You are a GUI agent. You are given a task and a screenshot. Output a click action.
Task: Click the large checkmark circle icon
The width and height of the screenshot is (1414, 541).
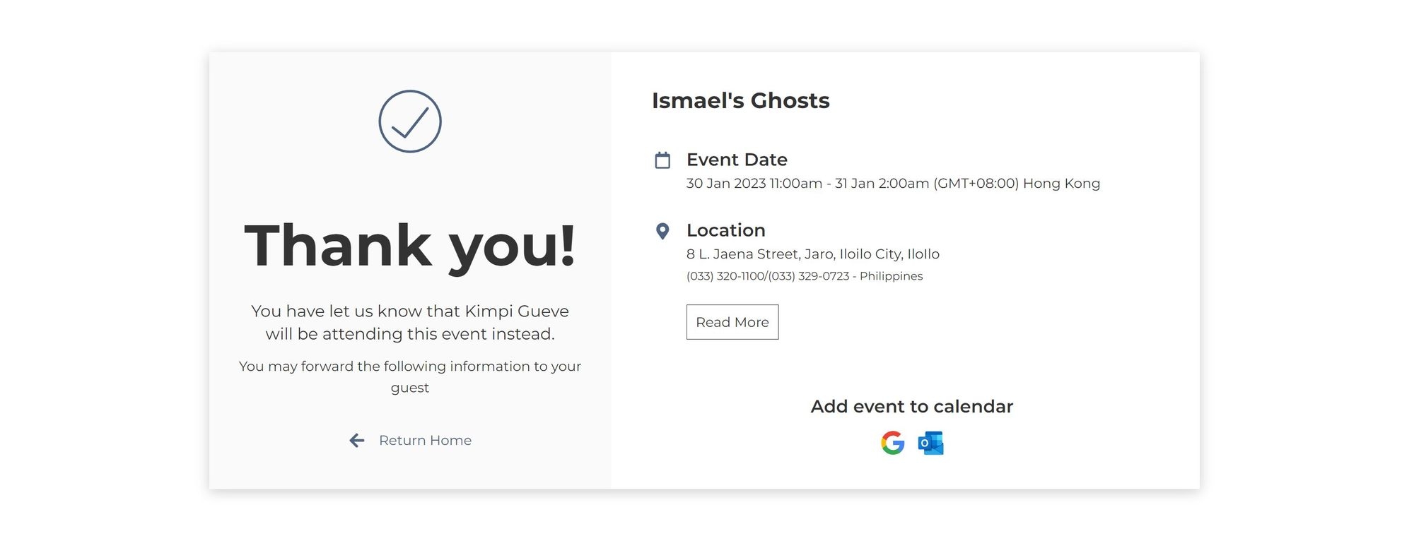(410, 121)
